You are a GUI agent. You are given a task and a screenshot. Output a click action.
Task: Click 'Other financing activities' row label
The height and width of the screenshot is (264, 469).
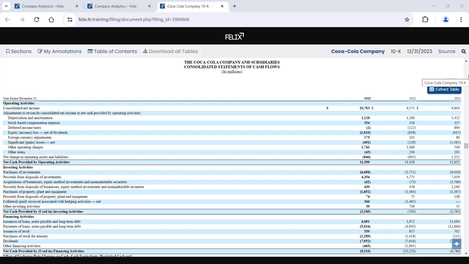point(22,246)
